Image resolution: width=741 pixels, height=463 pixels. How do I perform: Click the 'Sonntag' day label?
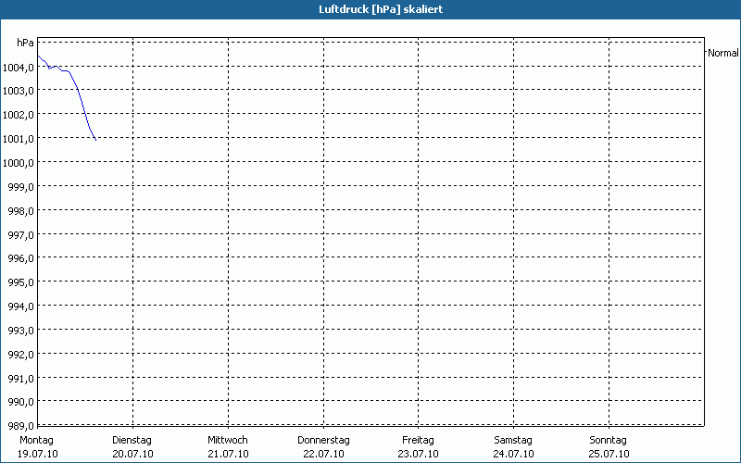(609, 441)
